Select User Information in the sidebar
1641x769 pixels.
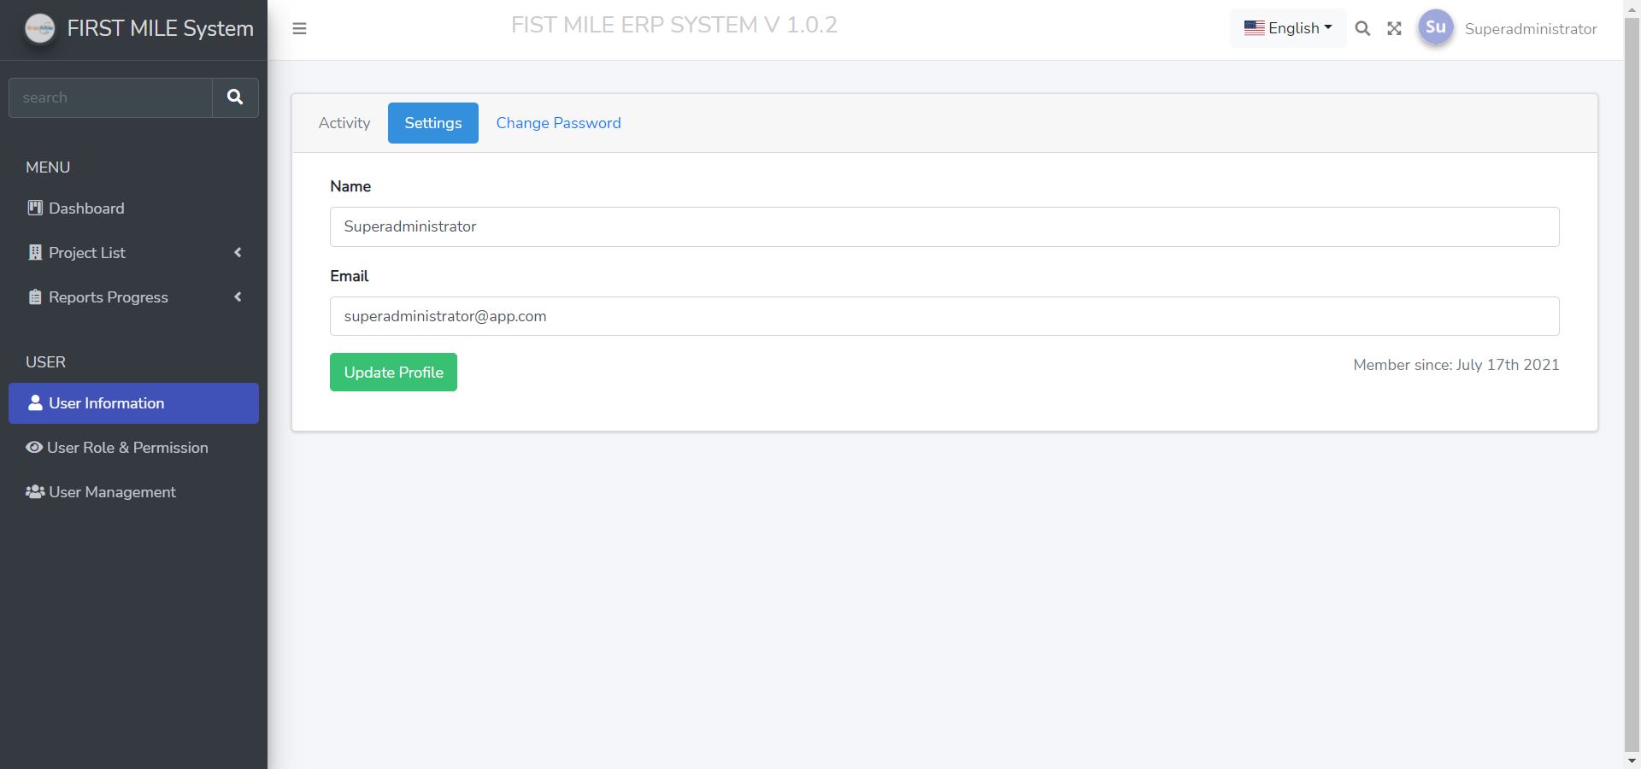click(x=106, y=402)
